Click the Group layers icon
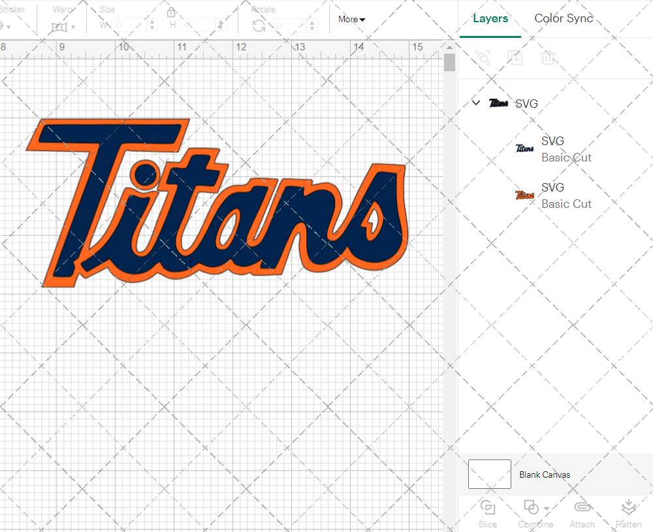 pyautogui.click(x=483, y=58)
